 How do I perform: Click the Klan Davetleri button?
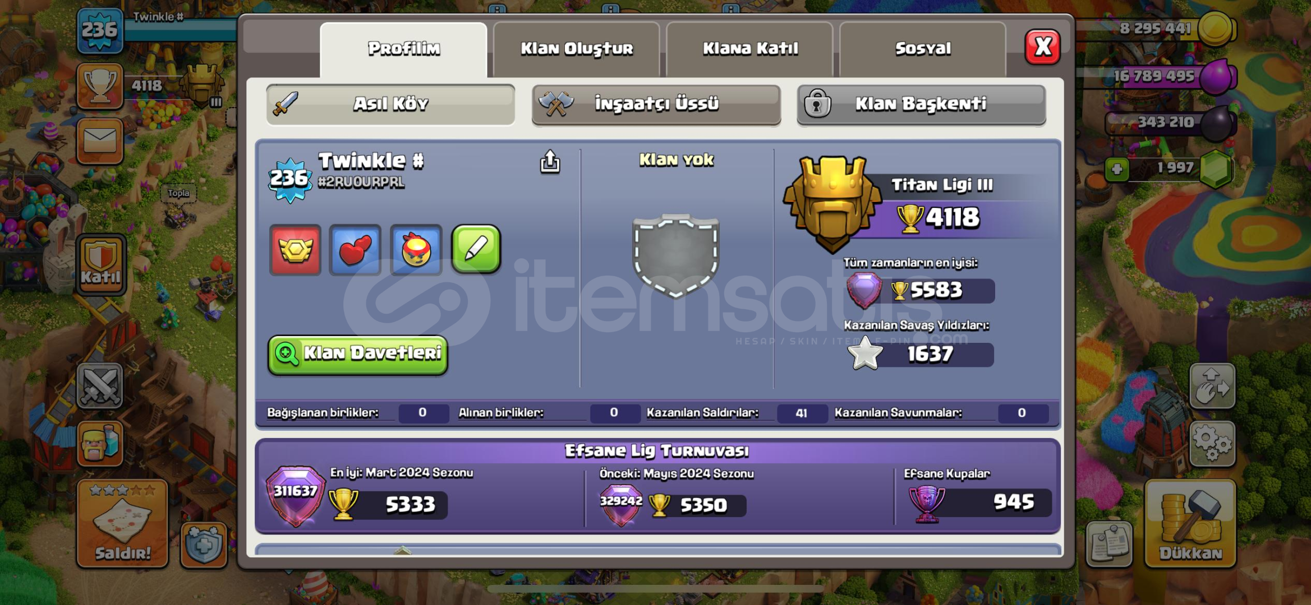(358, 355)
